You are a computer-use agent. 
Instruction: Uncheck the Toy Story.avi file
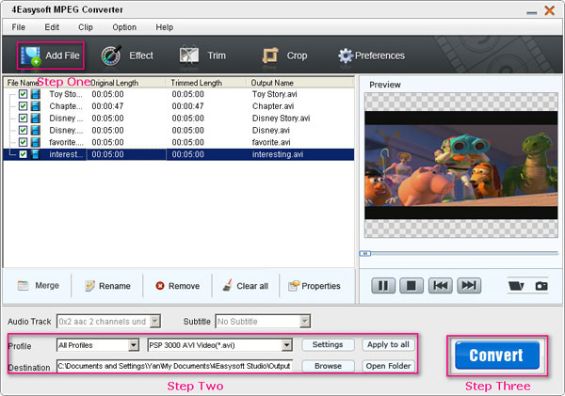point(23,94)
